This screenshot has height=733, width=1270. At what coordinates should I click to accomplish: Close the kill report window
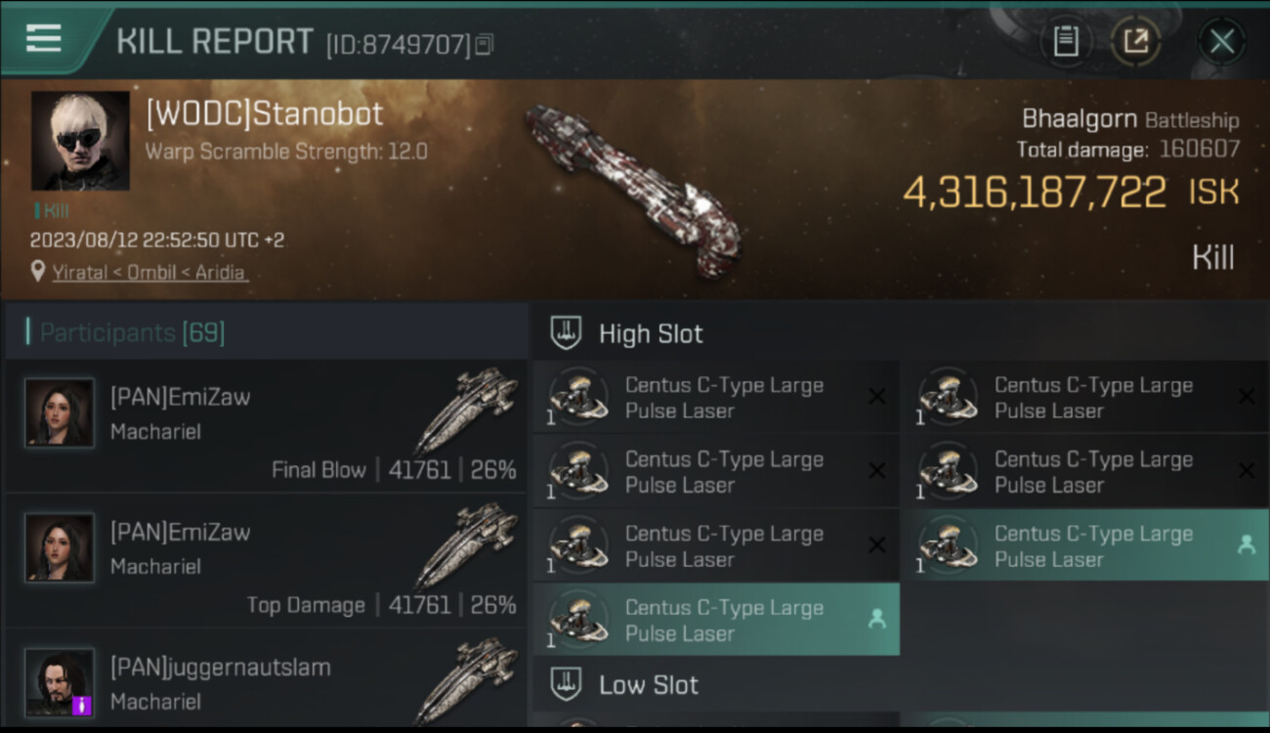[x=1221, y=41]
